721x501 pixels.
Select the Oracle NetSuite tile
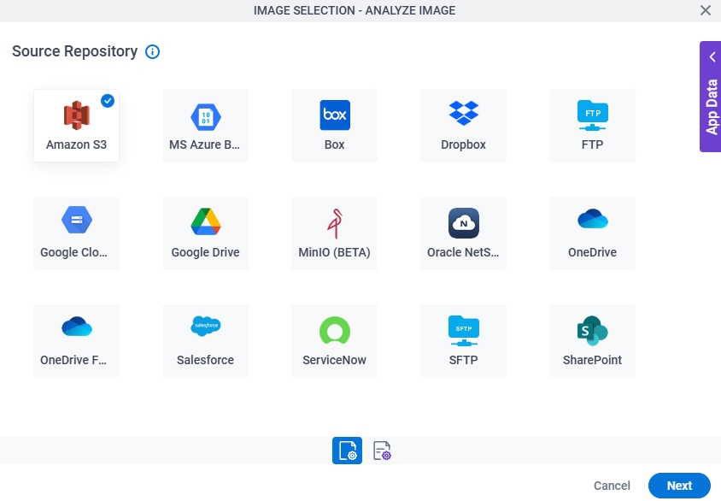pyautogui.click(x=463, y=233)
